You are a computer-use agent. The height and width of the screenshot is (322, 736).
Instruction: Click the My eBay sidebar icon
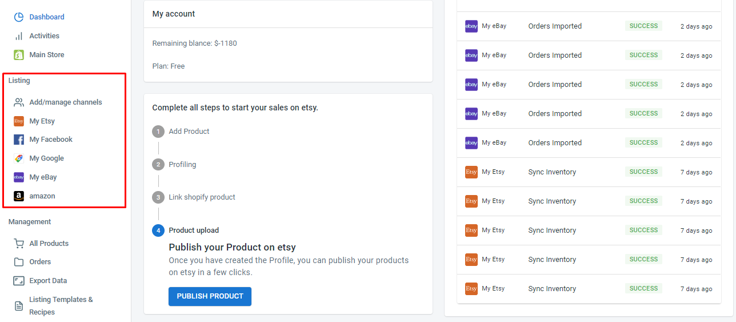19,177
